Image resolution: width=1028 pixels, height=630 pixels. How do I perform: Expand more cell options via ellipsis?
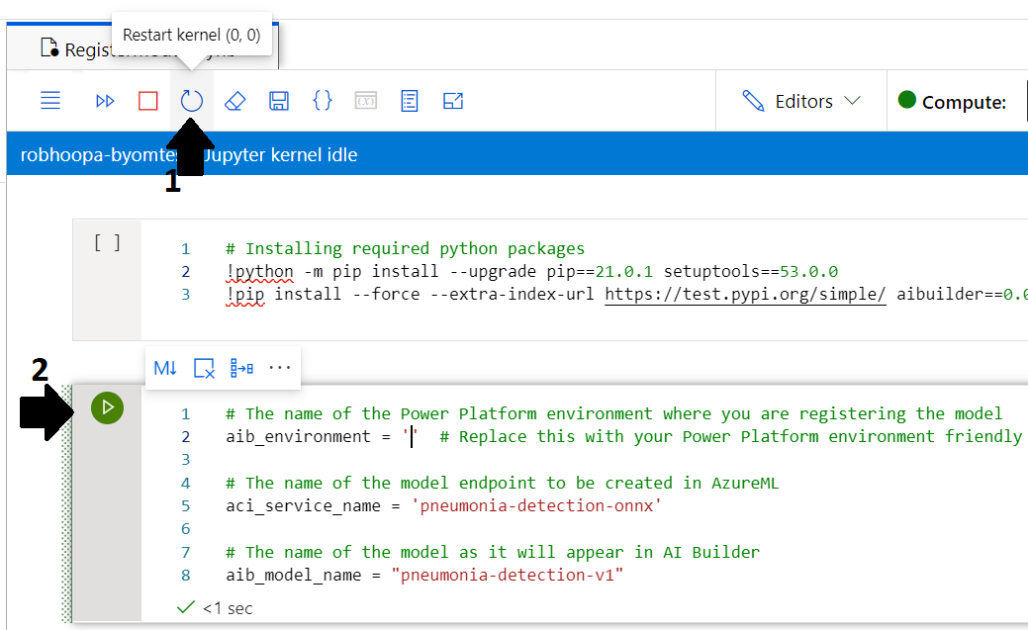pyautogui.click(x=280, y=367)
